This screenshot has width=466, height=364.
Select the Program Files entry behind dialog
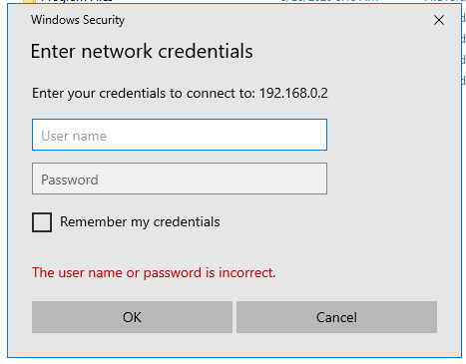[77, 1]
